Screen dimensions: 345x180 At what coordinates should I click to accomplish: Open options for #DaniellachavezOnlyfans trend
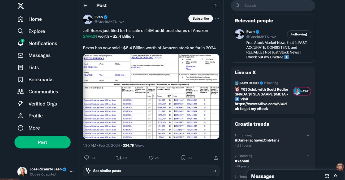tap(308, 135)
